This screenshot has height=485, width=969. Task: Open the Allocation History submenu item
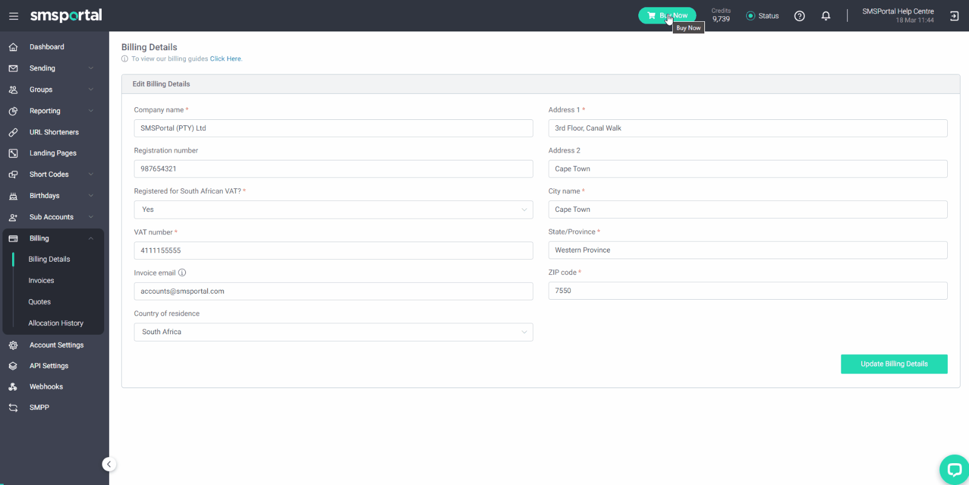tap(56, 323)
